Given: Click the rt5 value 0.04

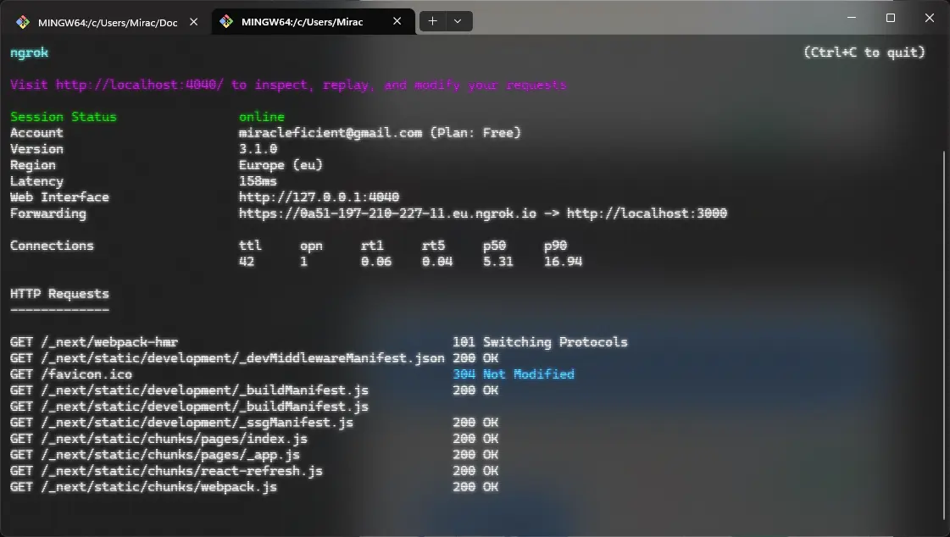Looking at the screenshot, I should click(x=436, y=262).
